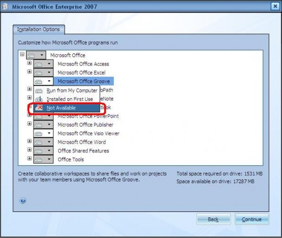
Task: Select the Microsoft Office Groove row label
Action: [x=84, y=81]
